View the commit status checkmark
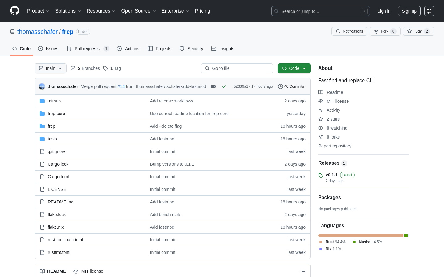This screenshot has height=277, width=444. pos(224,86)
